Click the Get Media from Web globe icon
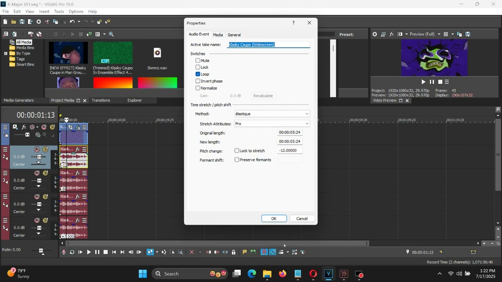This screenshot has height=282, width=502. [39, 34]
